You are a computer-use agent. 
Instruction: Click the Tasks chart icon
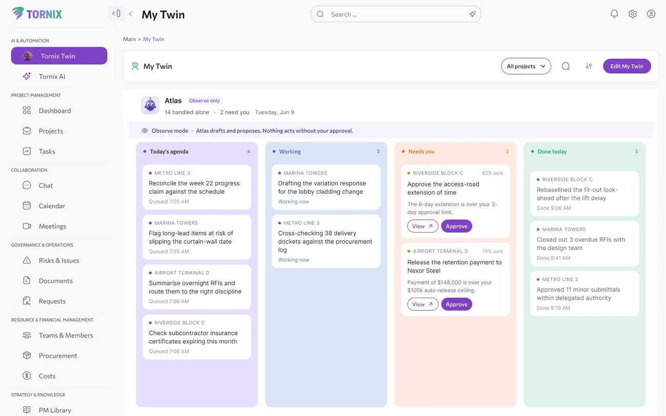27,151
